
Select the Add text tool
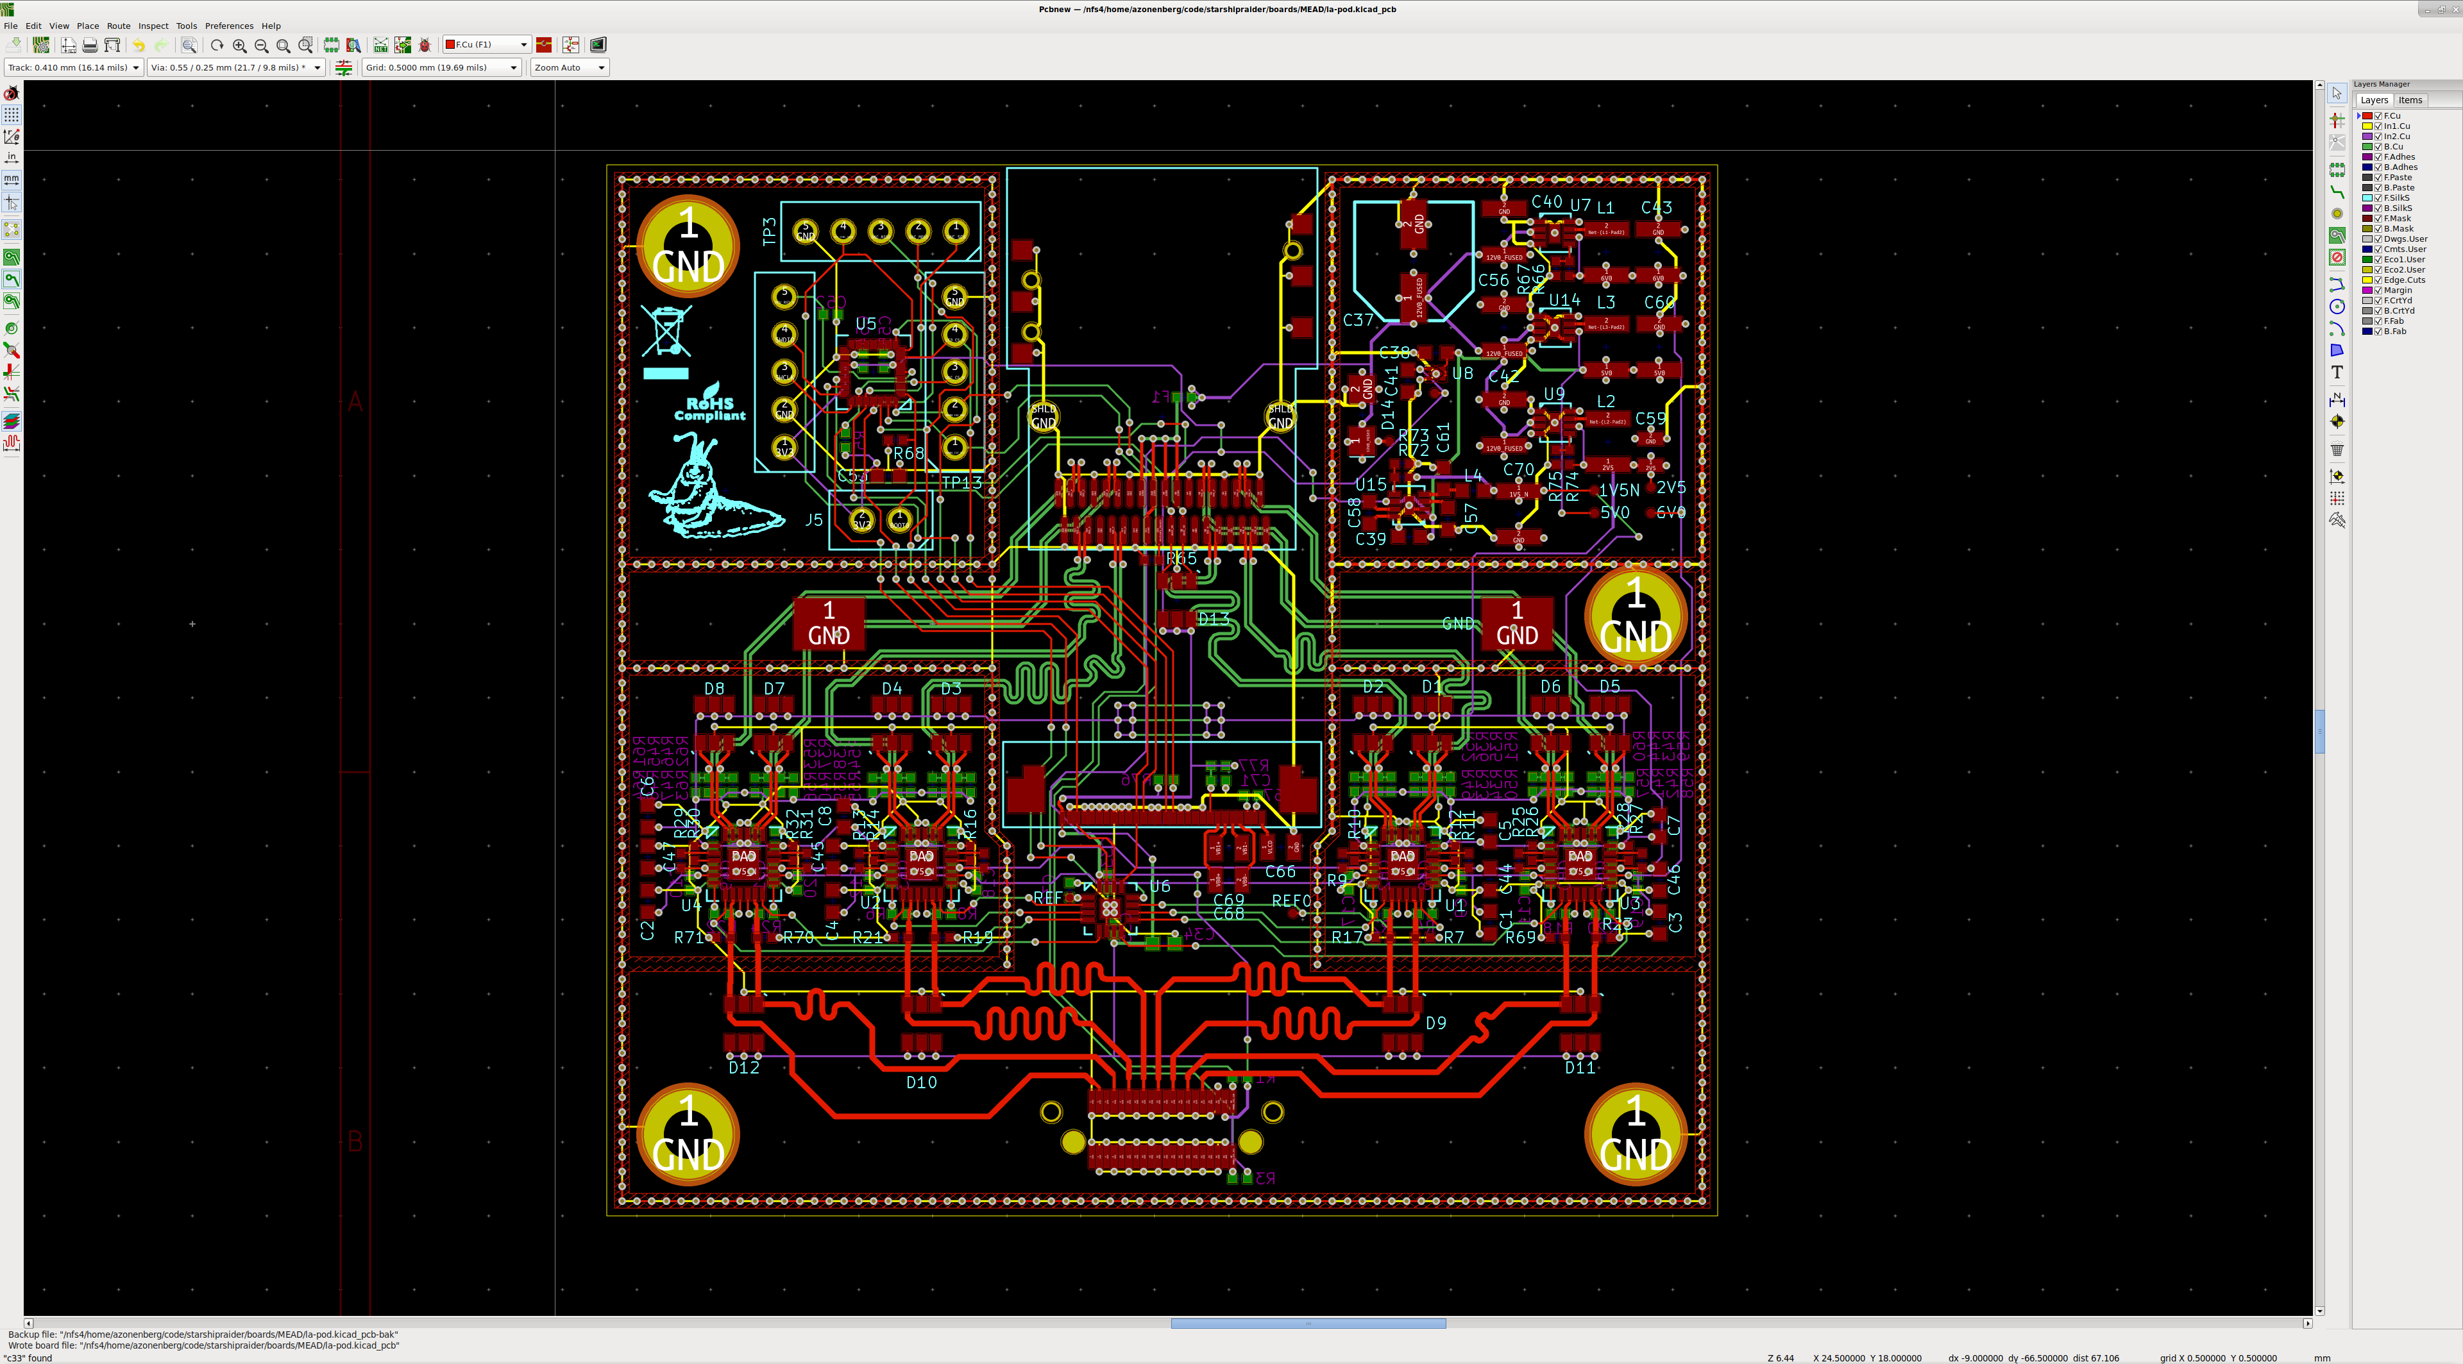coord(2337,372)
